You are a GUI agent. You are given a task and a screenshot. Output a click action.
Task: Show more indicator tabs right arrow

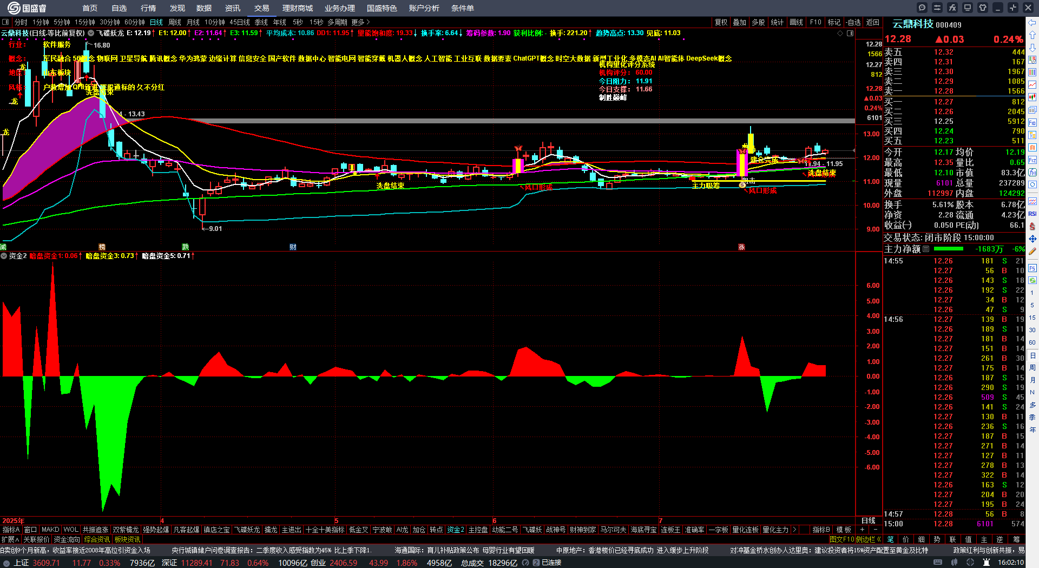pos(794,530)
